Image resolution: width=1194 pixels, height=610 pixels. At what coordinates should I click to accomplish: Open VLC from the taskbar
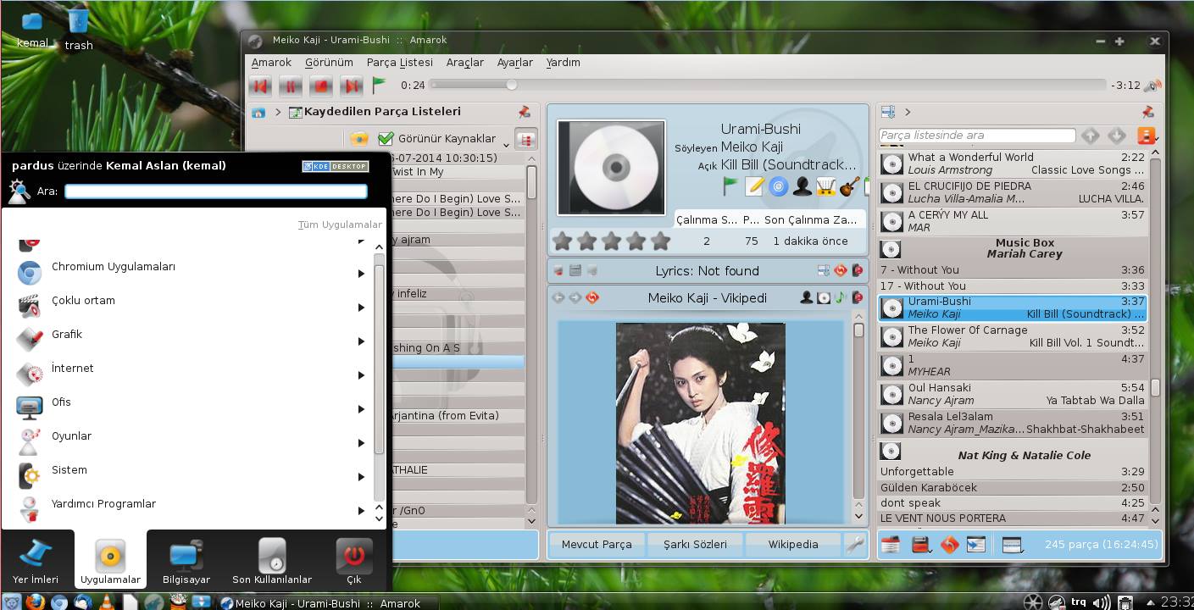[x=107, y=602]
